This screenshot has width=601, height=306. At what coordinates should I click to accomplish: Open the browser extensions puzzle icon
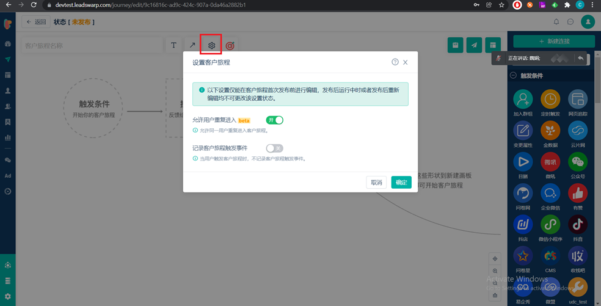click(x=567, y=5)
